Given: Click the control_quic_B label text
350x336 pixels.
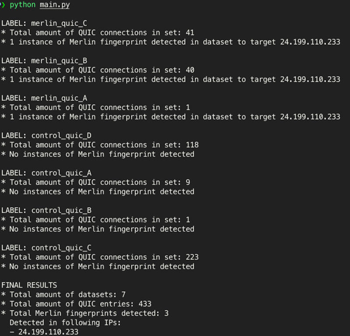Looking at the screenshot, I should click(x=61, y=211).
